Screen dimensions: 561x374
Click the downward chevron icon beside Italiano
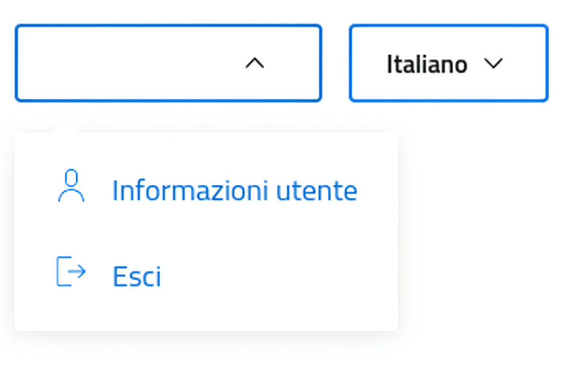(493, 64)
